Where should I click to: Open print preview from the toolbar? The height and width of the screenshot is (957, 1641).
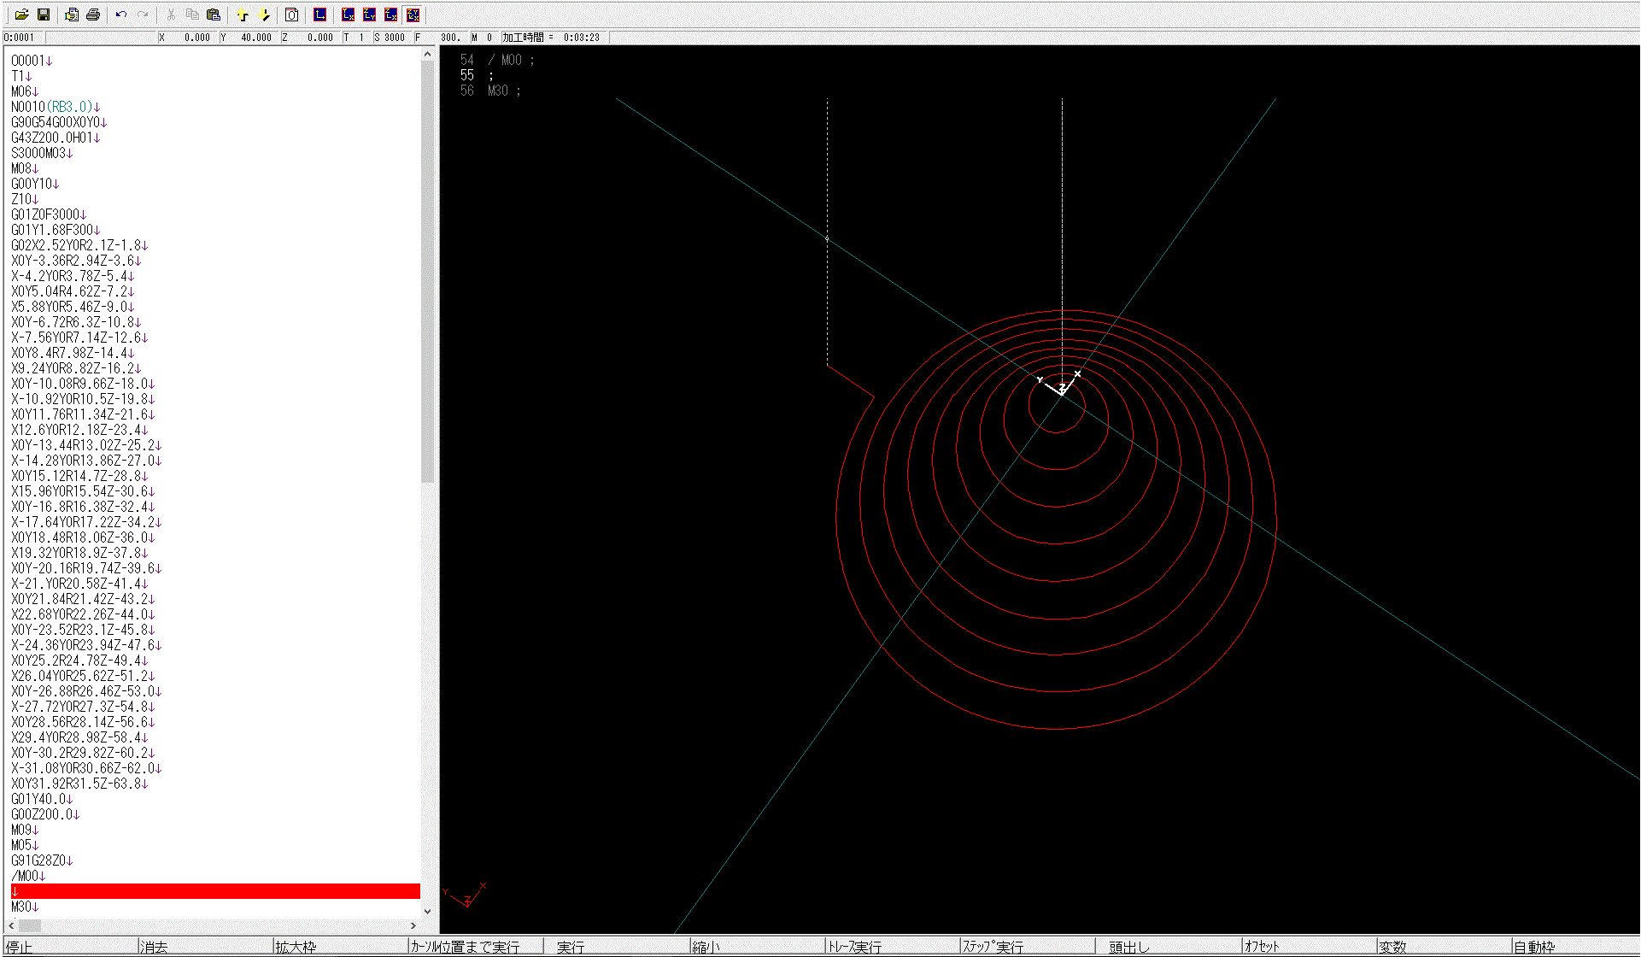click(x=72, y=15)
